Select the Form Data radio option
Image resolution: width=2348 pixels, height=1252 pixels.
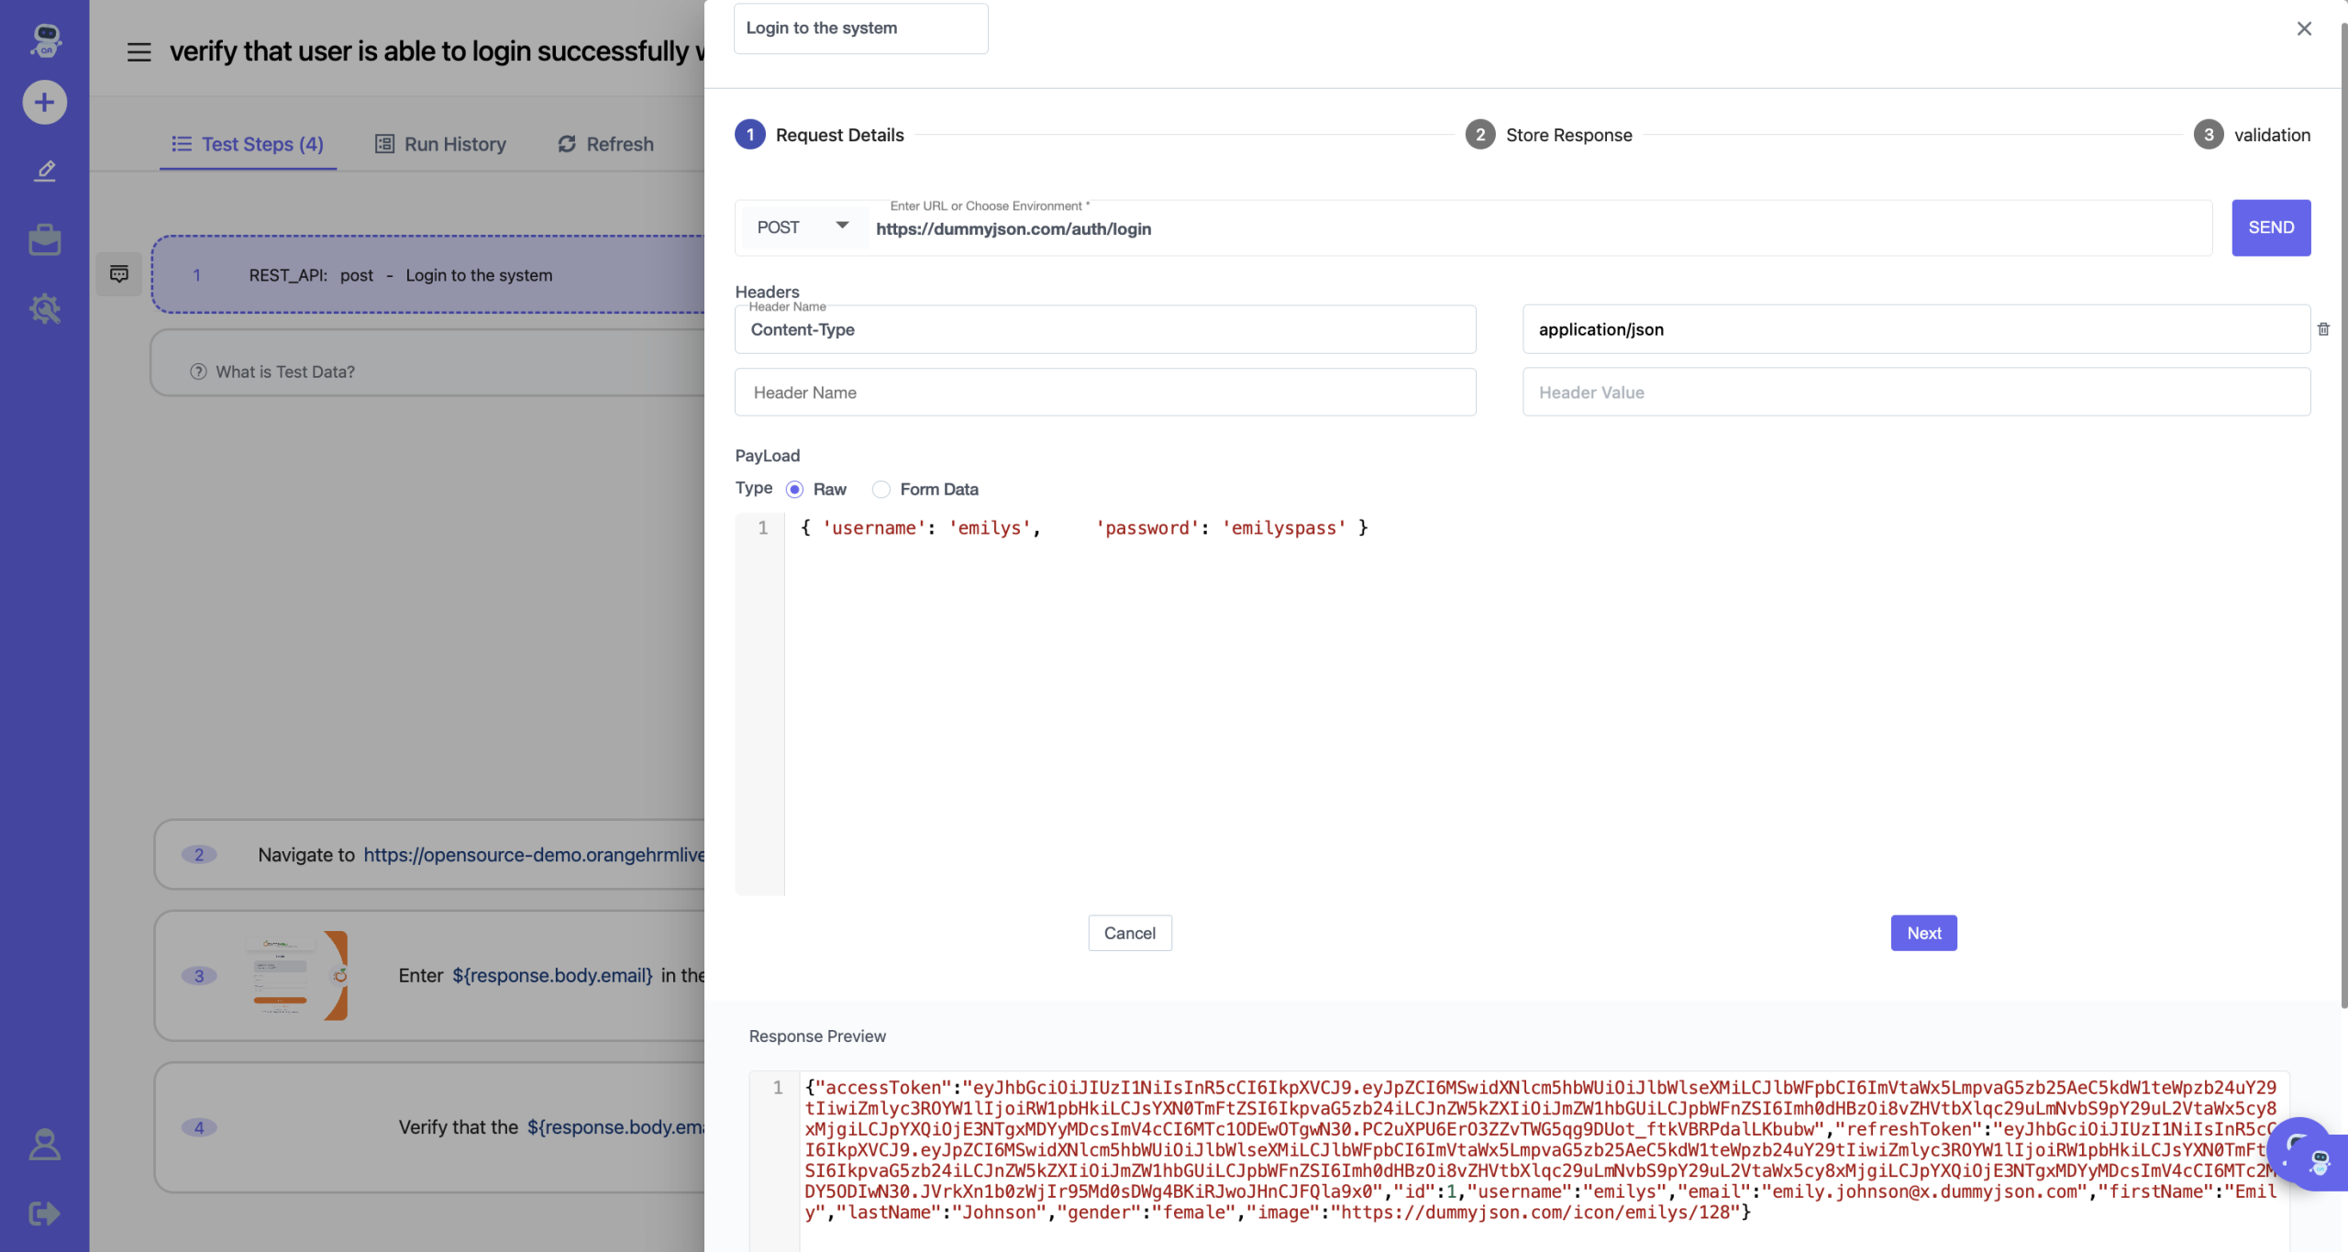(x=880, y=490)
